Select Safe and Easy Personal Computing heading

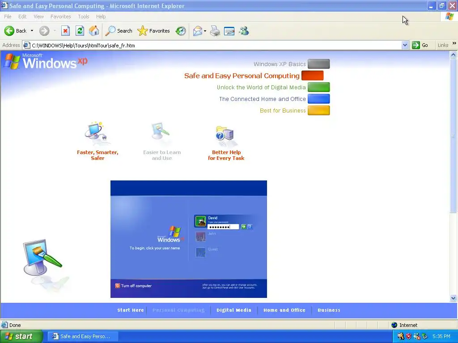point(242,76)
